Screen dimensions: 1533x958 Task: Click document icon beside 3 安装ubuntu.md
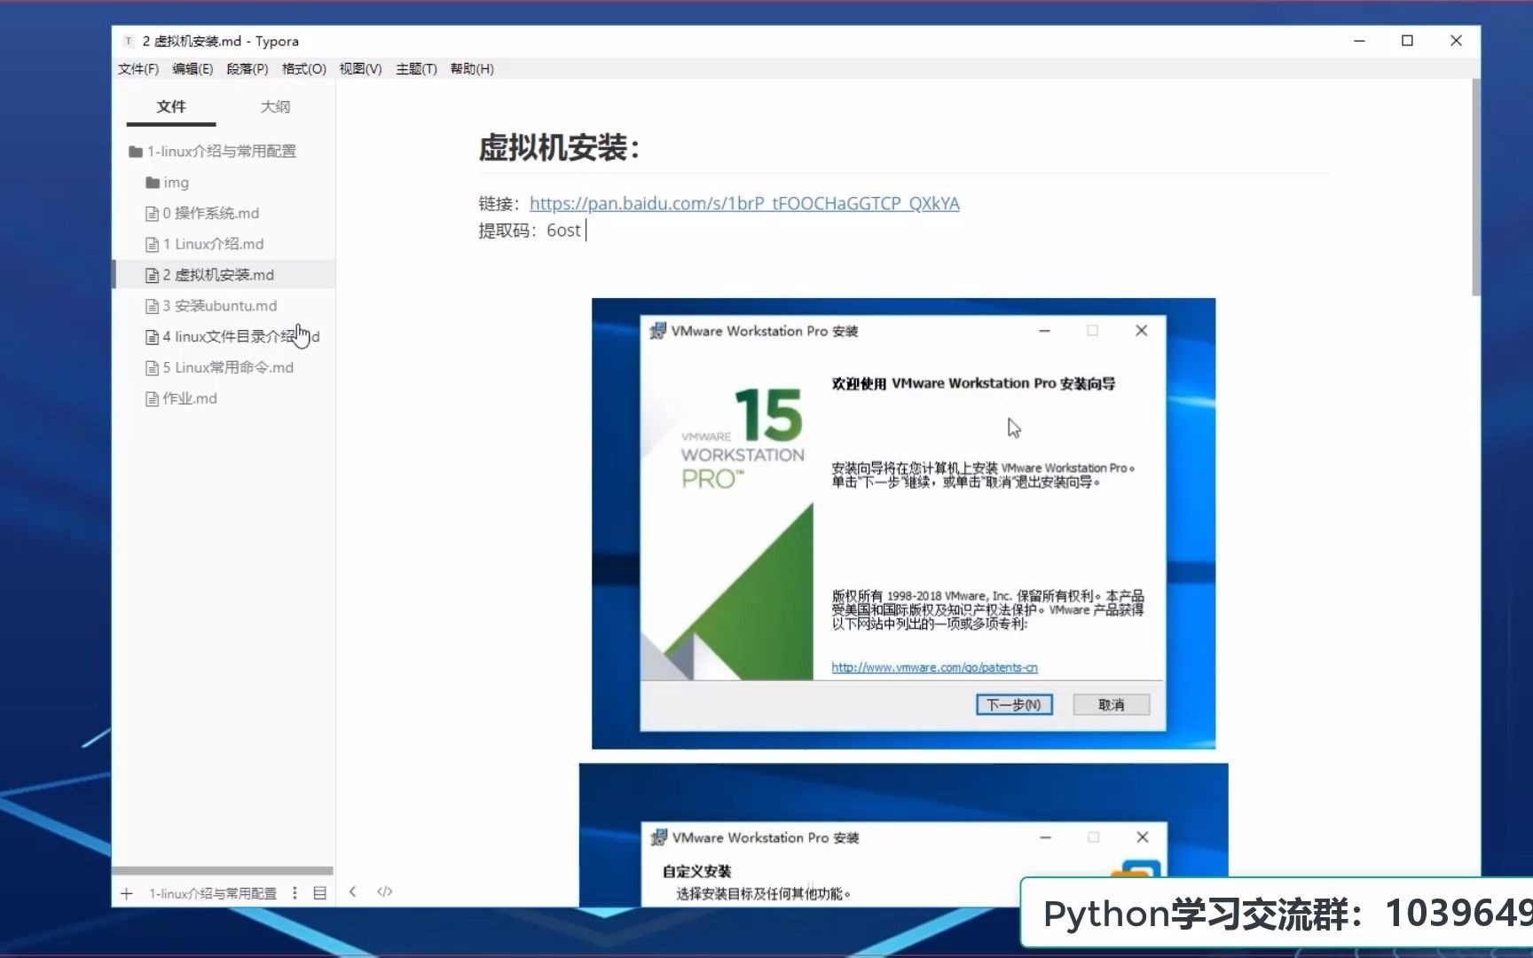pos(152,307)
